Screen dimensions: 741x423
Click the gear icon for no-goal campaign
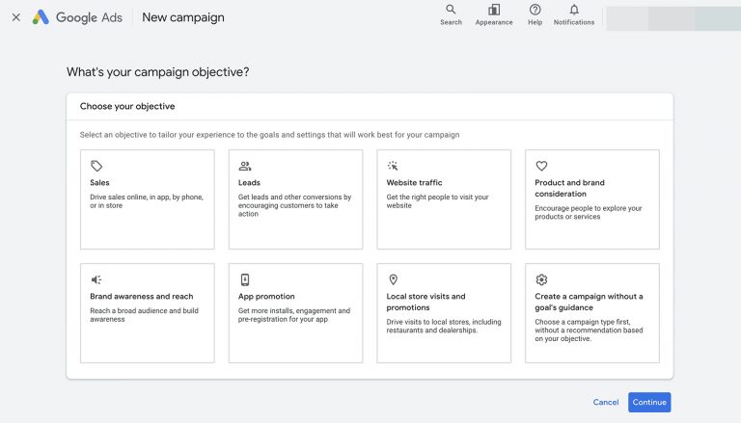click(x=541, y=279)
